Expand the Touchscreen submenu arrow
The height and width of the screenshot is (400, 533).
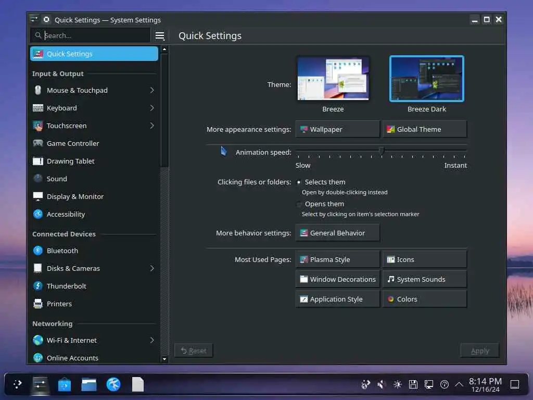coord(152,126)
